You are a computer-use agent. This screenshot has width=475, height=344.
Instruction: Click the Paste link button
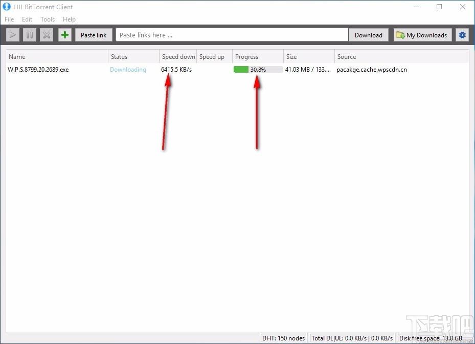point(94,35)
